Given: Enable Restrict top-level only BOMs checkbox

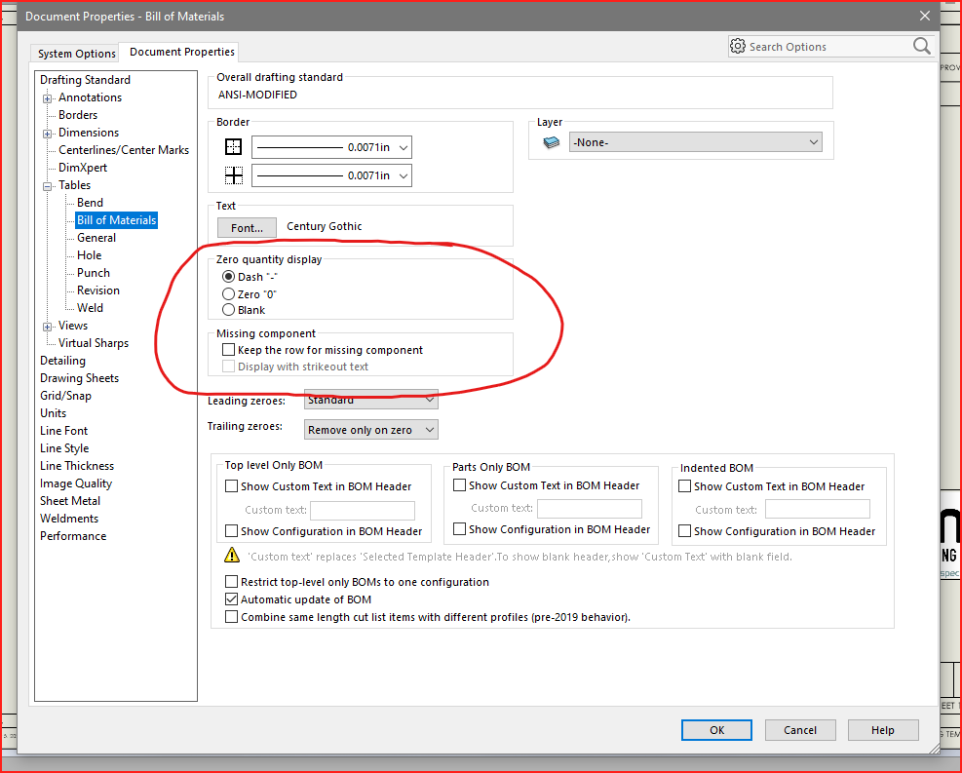Looking at the screenshot, I should [232, 582].
